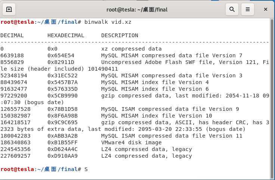Viewport: 275px width, 180px height.
Task: Click the DESCRIPTION column header
Action: coord(120,35)
